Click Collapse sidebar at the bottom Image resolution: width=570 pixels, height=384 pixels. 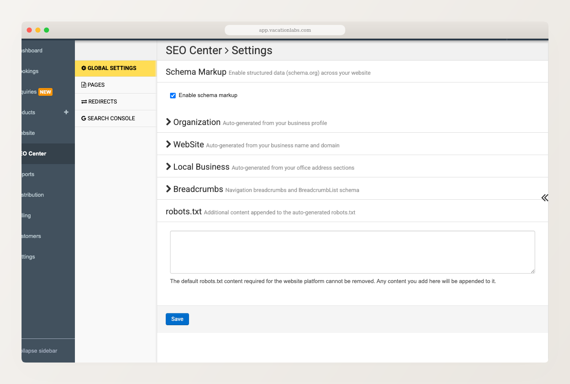coord(48,351)
